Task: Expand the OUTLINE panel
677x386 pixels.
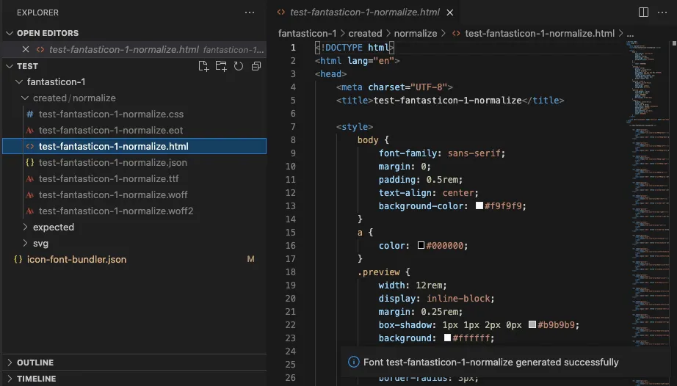Action: click(10, 363)
